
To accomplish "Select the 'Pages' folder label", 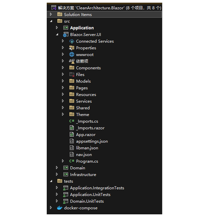I will [x=82, y=88].
